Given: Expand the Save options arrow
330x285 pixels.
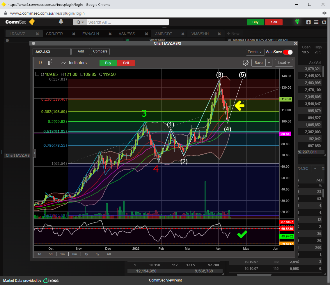Looking at the screenshot, I should tap(269, 63).
